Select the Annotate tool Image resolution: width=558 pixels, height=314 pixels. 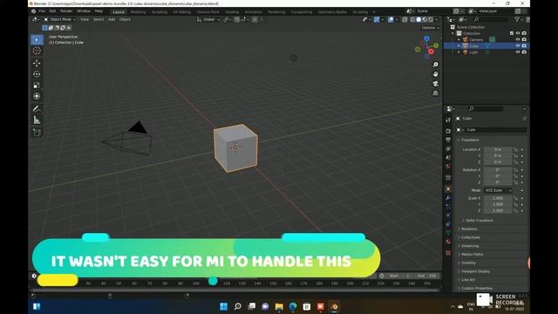click(x=37, y=108)
